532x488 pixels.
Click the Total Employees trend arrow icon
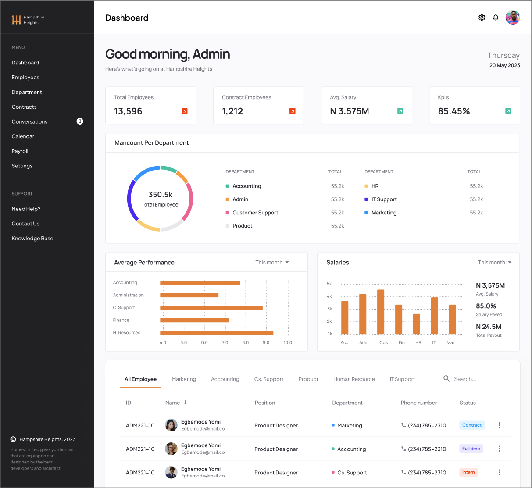pos(184,111)
